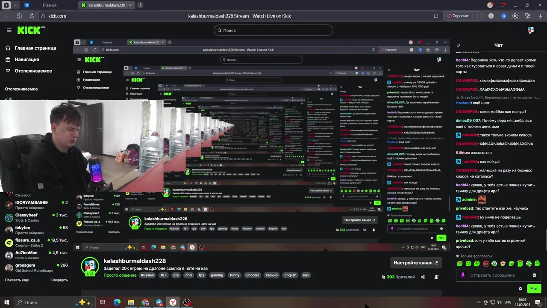Reload the page

point(32,16)
